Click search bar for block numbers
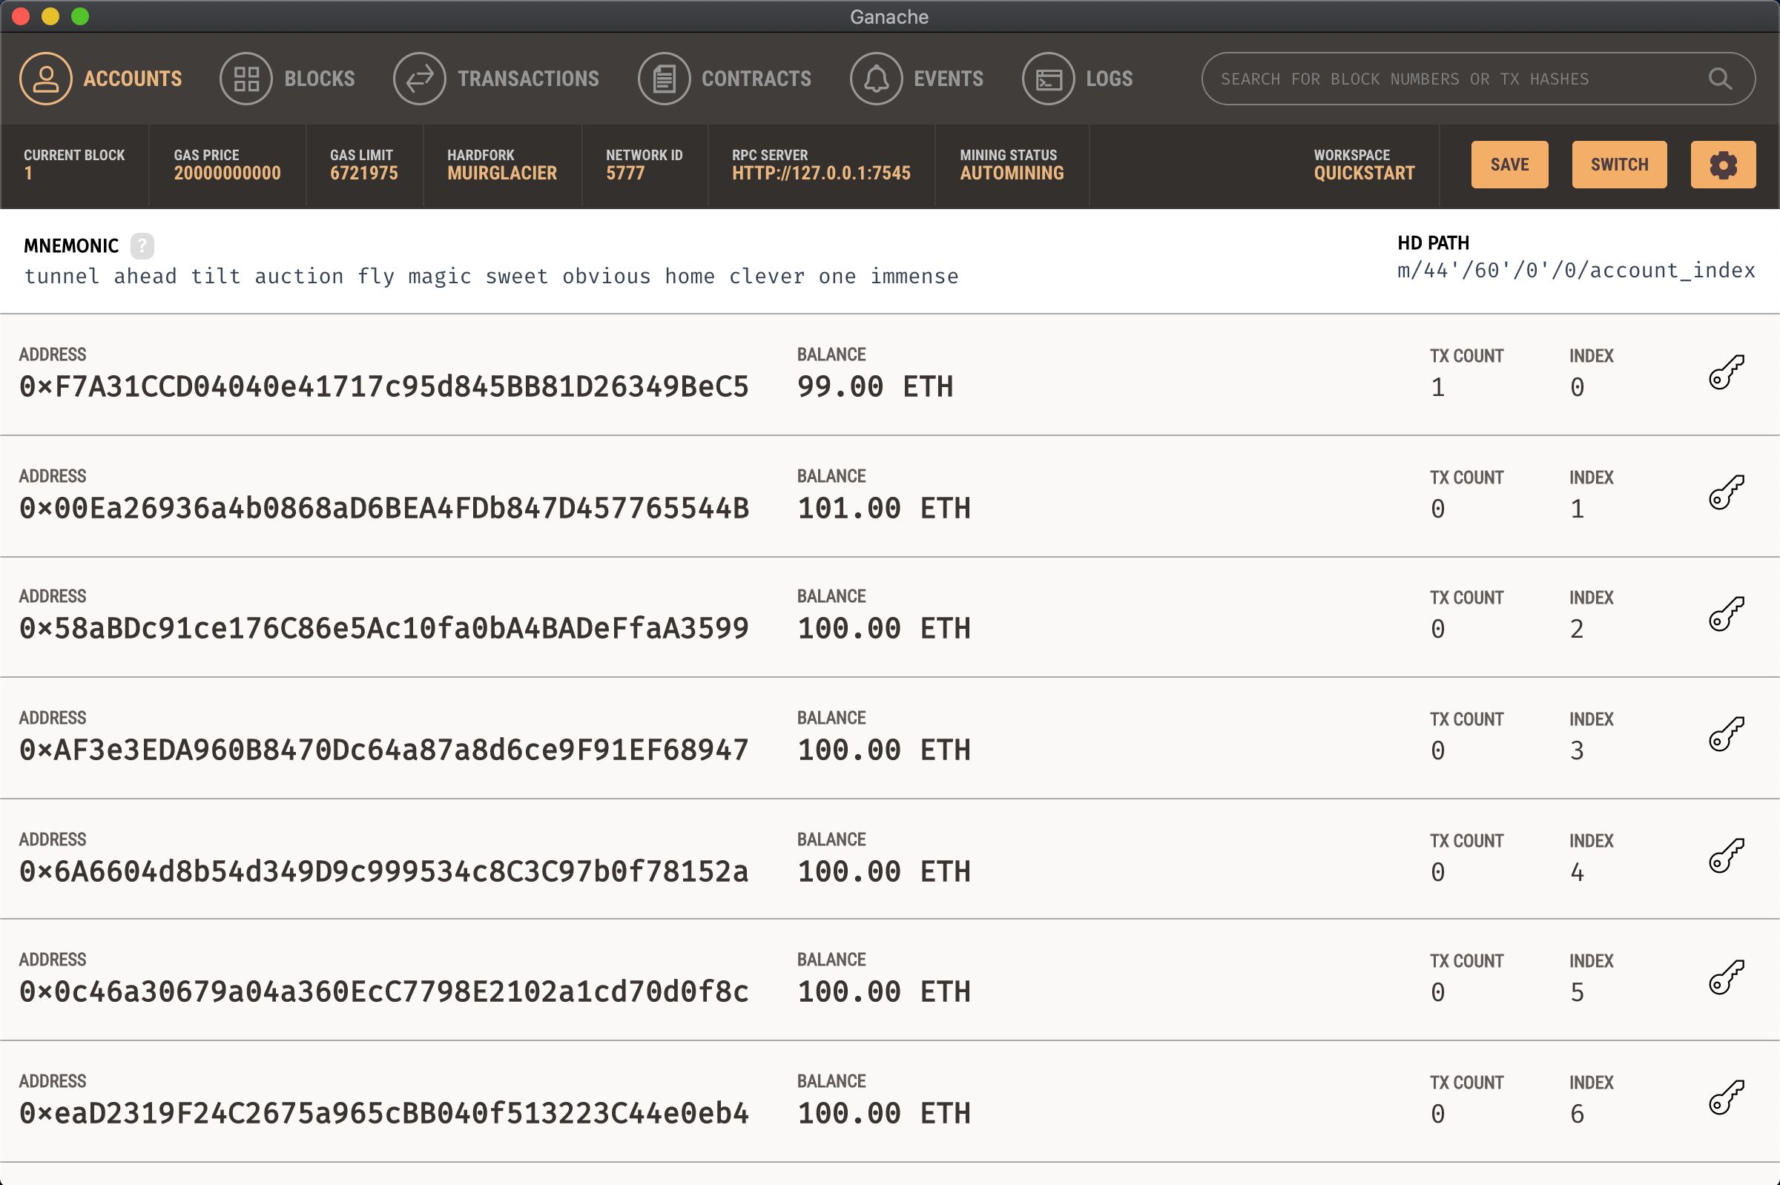 1473,79
